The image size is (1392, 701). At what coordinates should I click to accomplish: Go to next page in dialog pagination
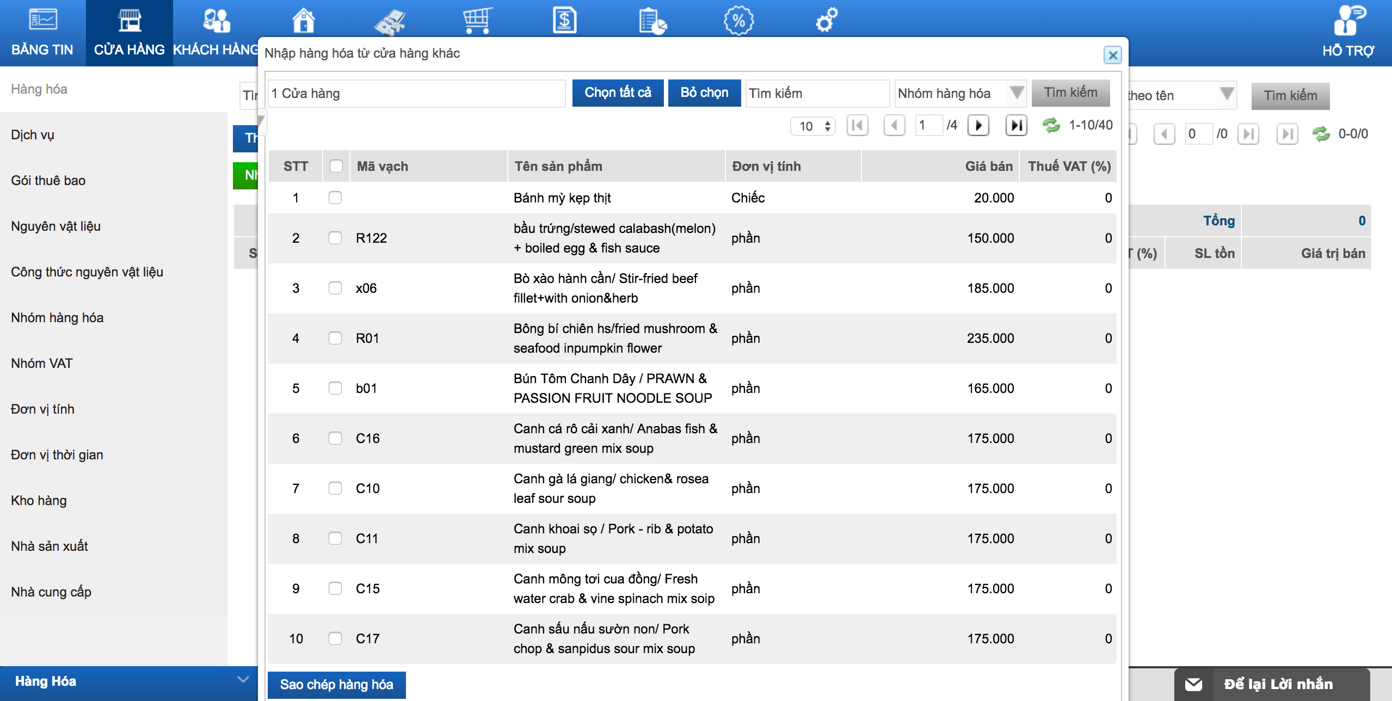click(978, 126)
